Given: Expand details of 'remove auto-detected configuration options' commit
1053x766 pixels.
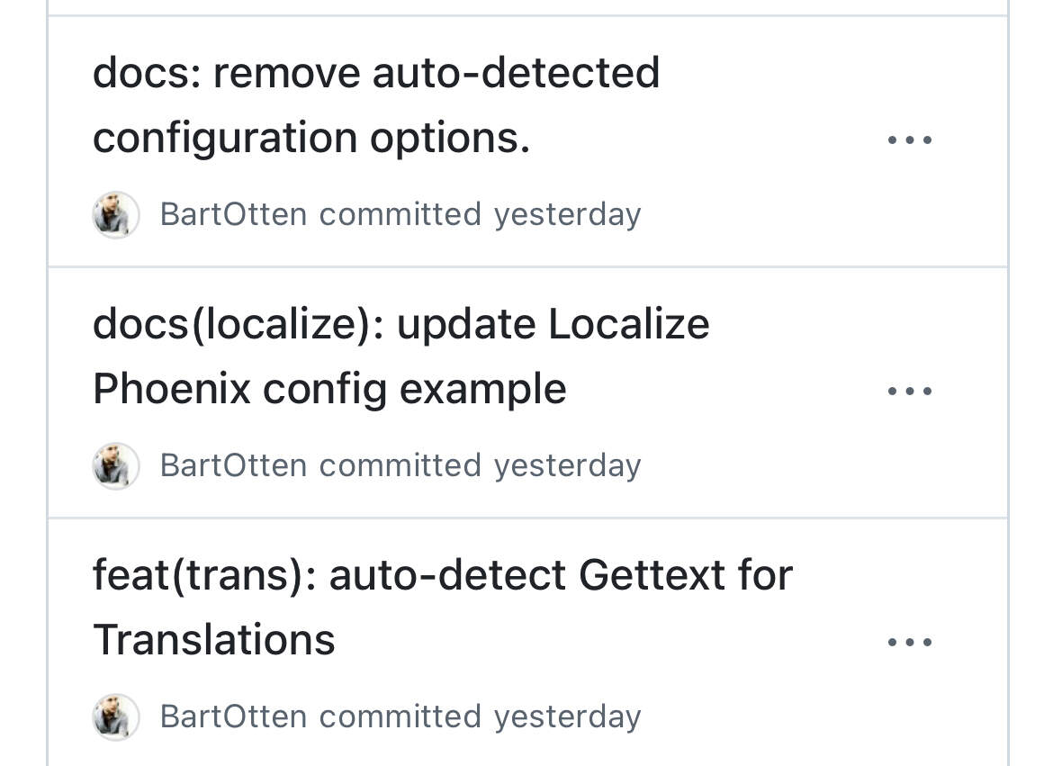Looking at the screenshot, I should point(909,140).
